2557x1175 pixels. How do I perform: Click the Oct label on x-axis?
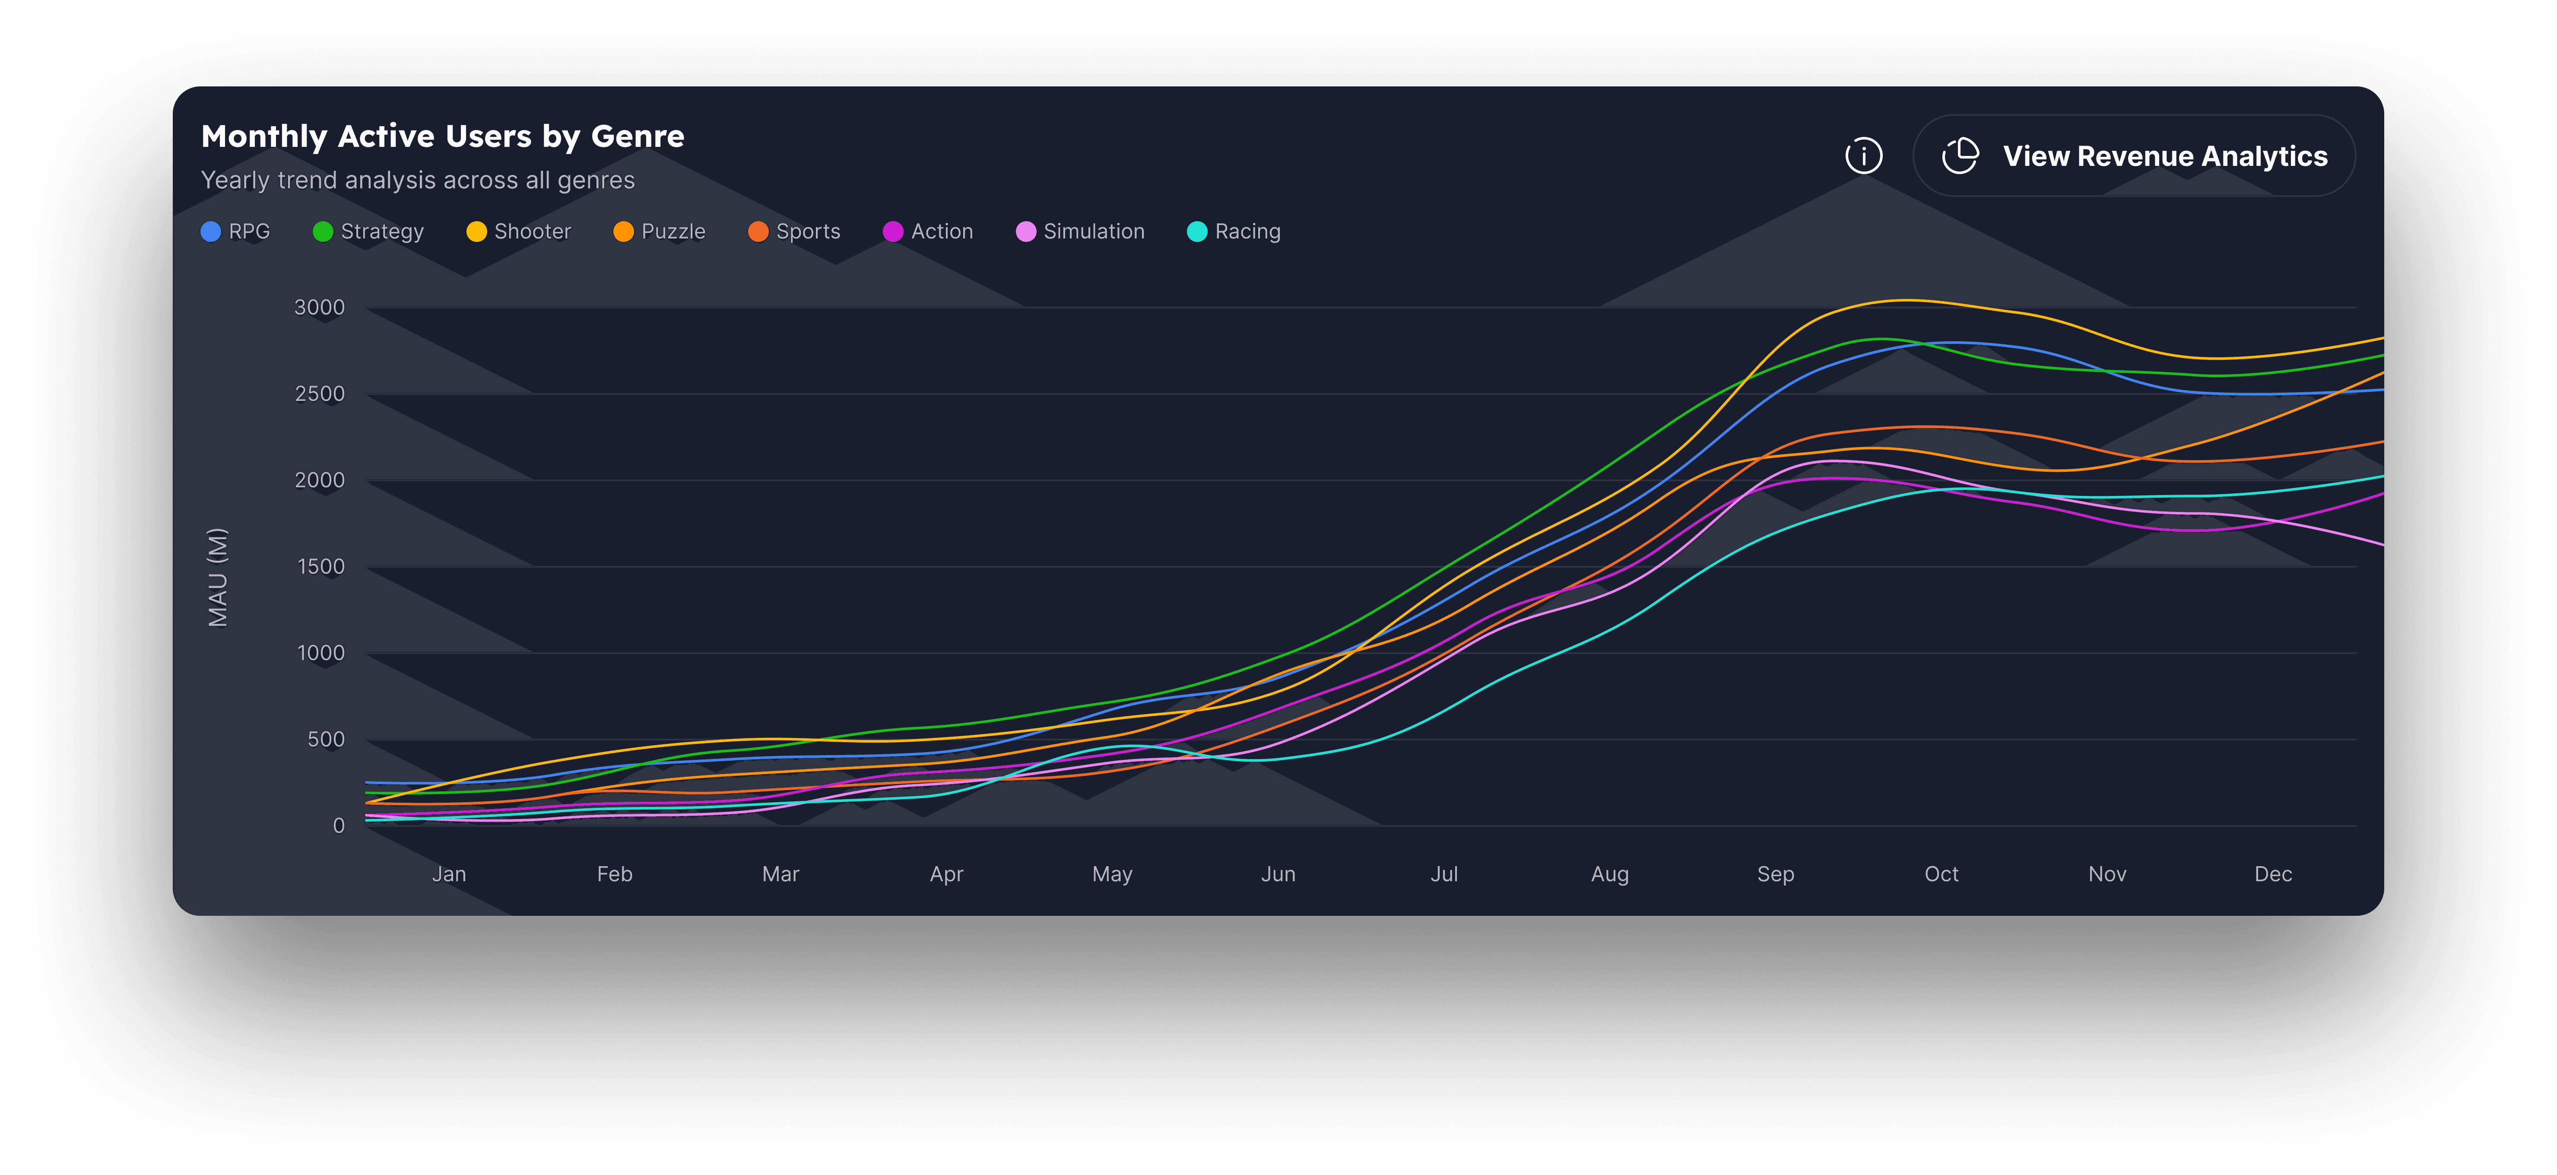pyautogui.click(x=1941, y=873)
